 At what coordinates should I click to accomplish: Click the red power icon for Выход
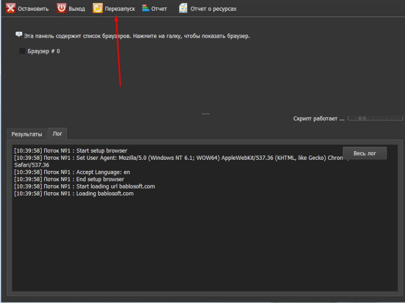tap(62, 8)
